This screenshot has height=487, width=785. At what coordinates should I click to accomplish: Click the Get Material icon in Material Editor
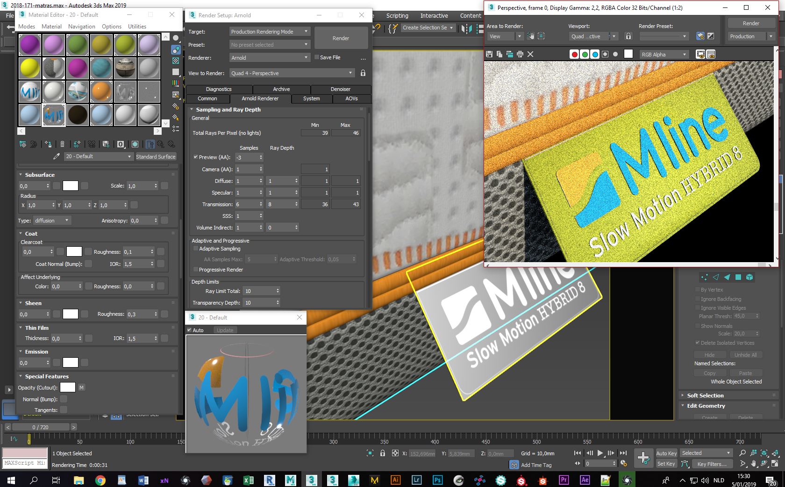point(22,144)
